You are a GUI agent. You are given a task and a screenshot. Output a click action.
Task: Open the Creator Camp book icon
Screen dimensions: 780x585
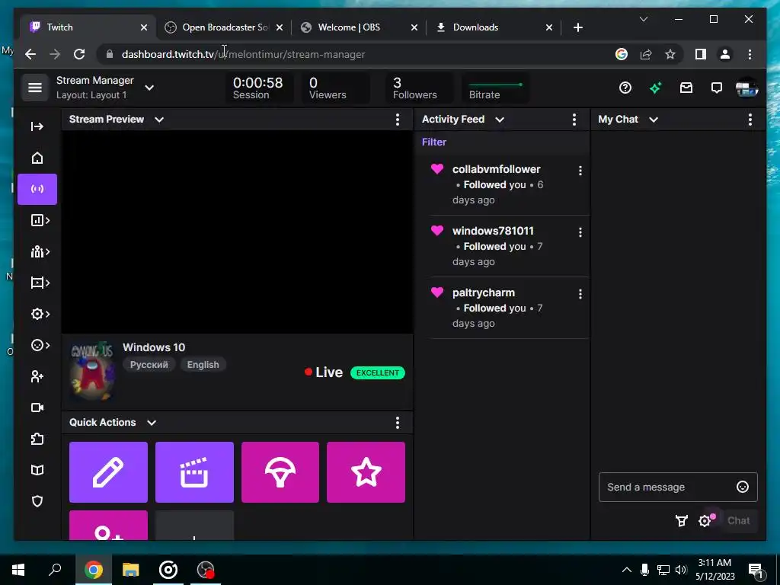tap(37, 470)
